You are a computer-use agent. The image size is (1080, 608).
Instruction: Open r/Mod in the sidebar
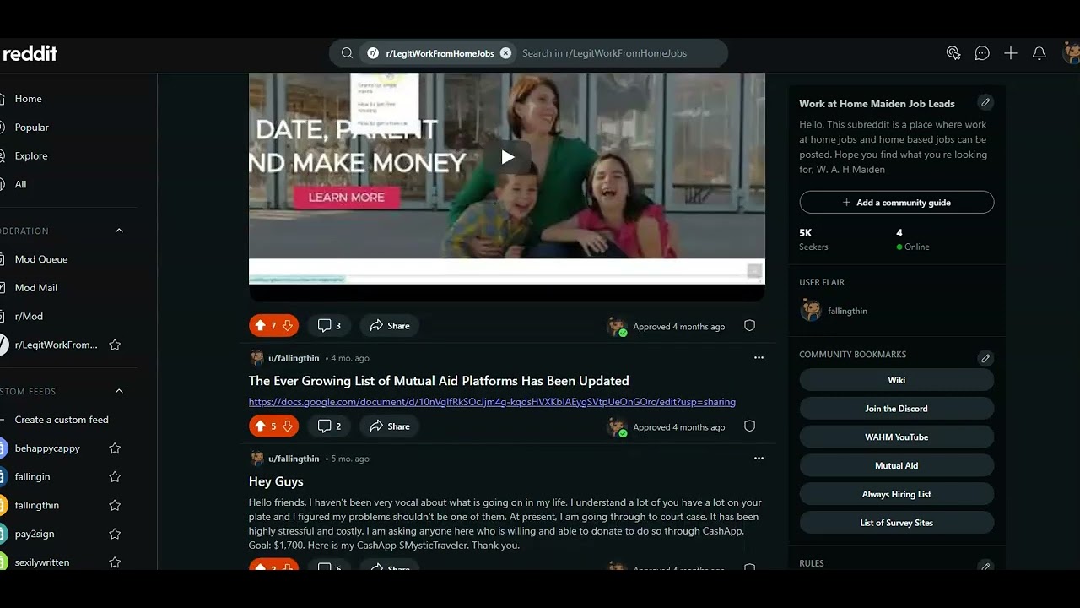(29, 317)
